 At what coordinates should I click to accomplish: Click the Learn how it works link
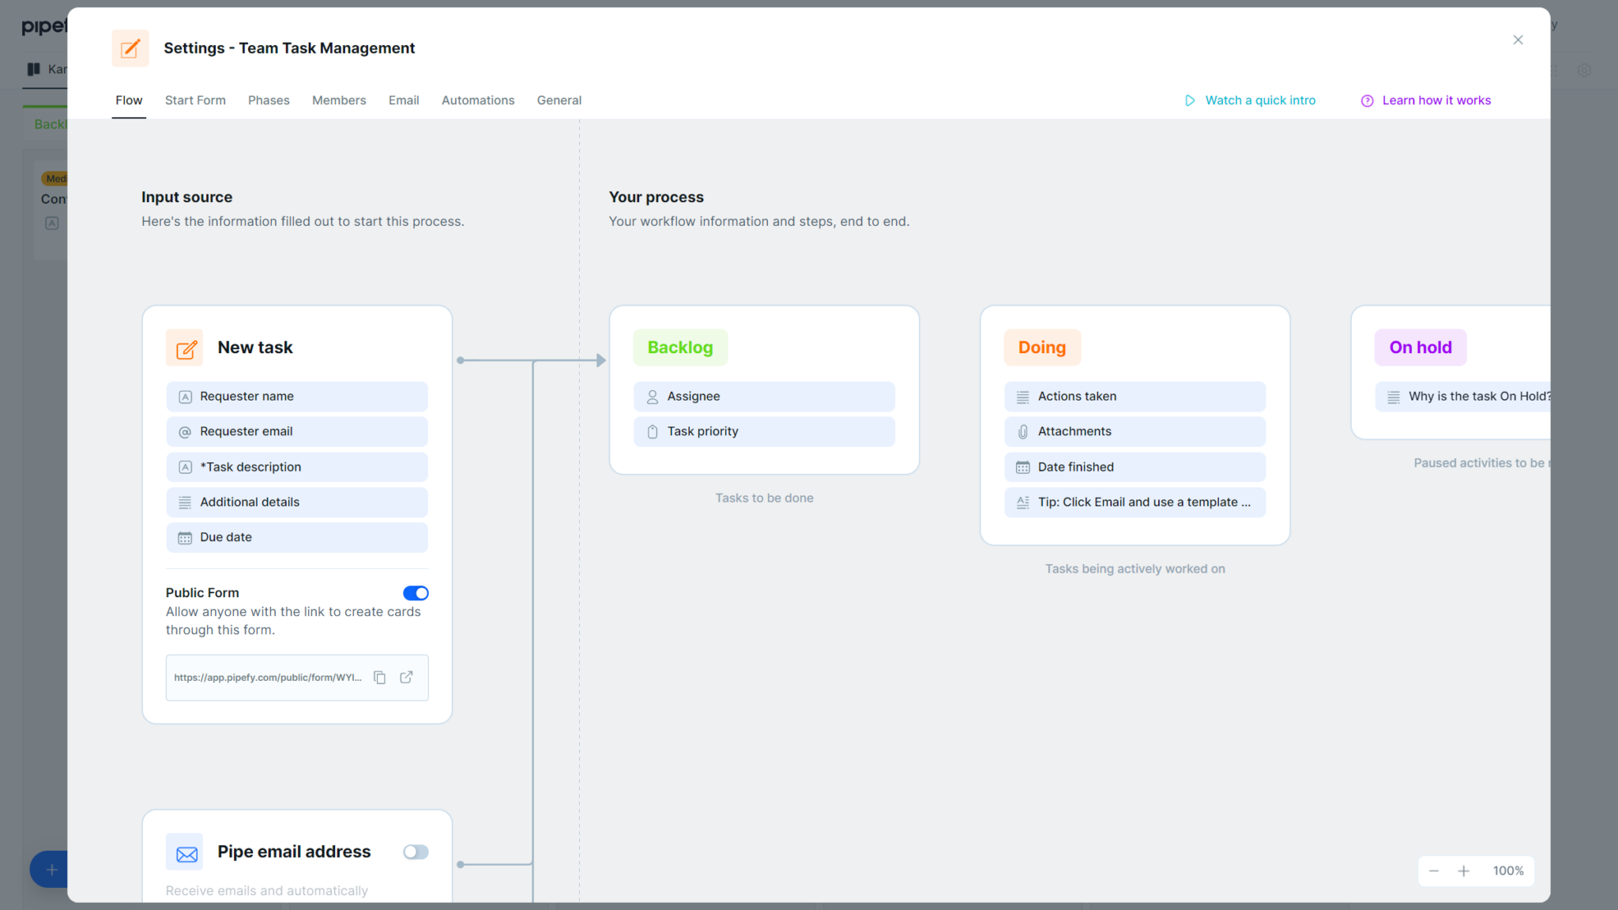tap(1436, 100)
